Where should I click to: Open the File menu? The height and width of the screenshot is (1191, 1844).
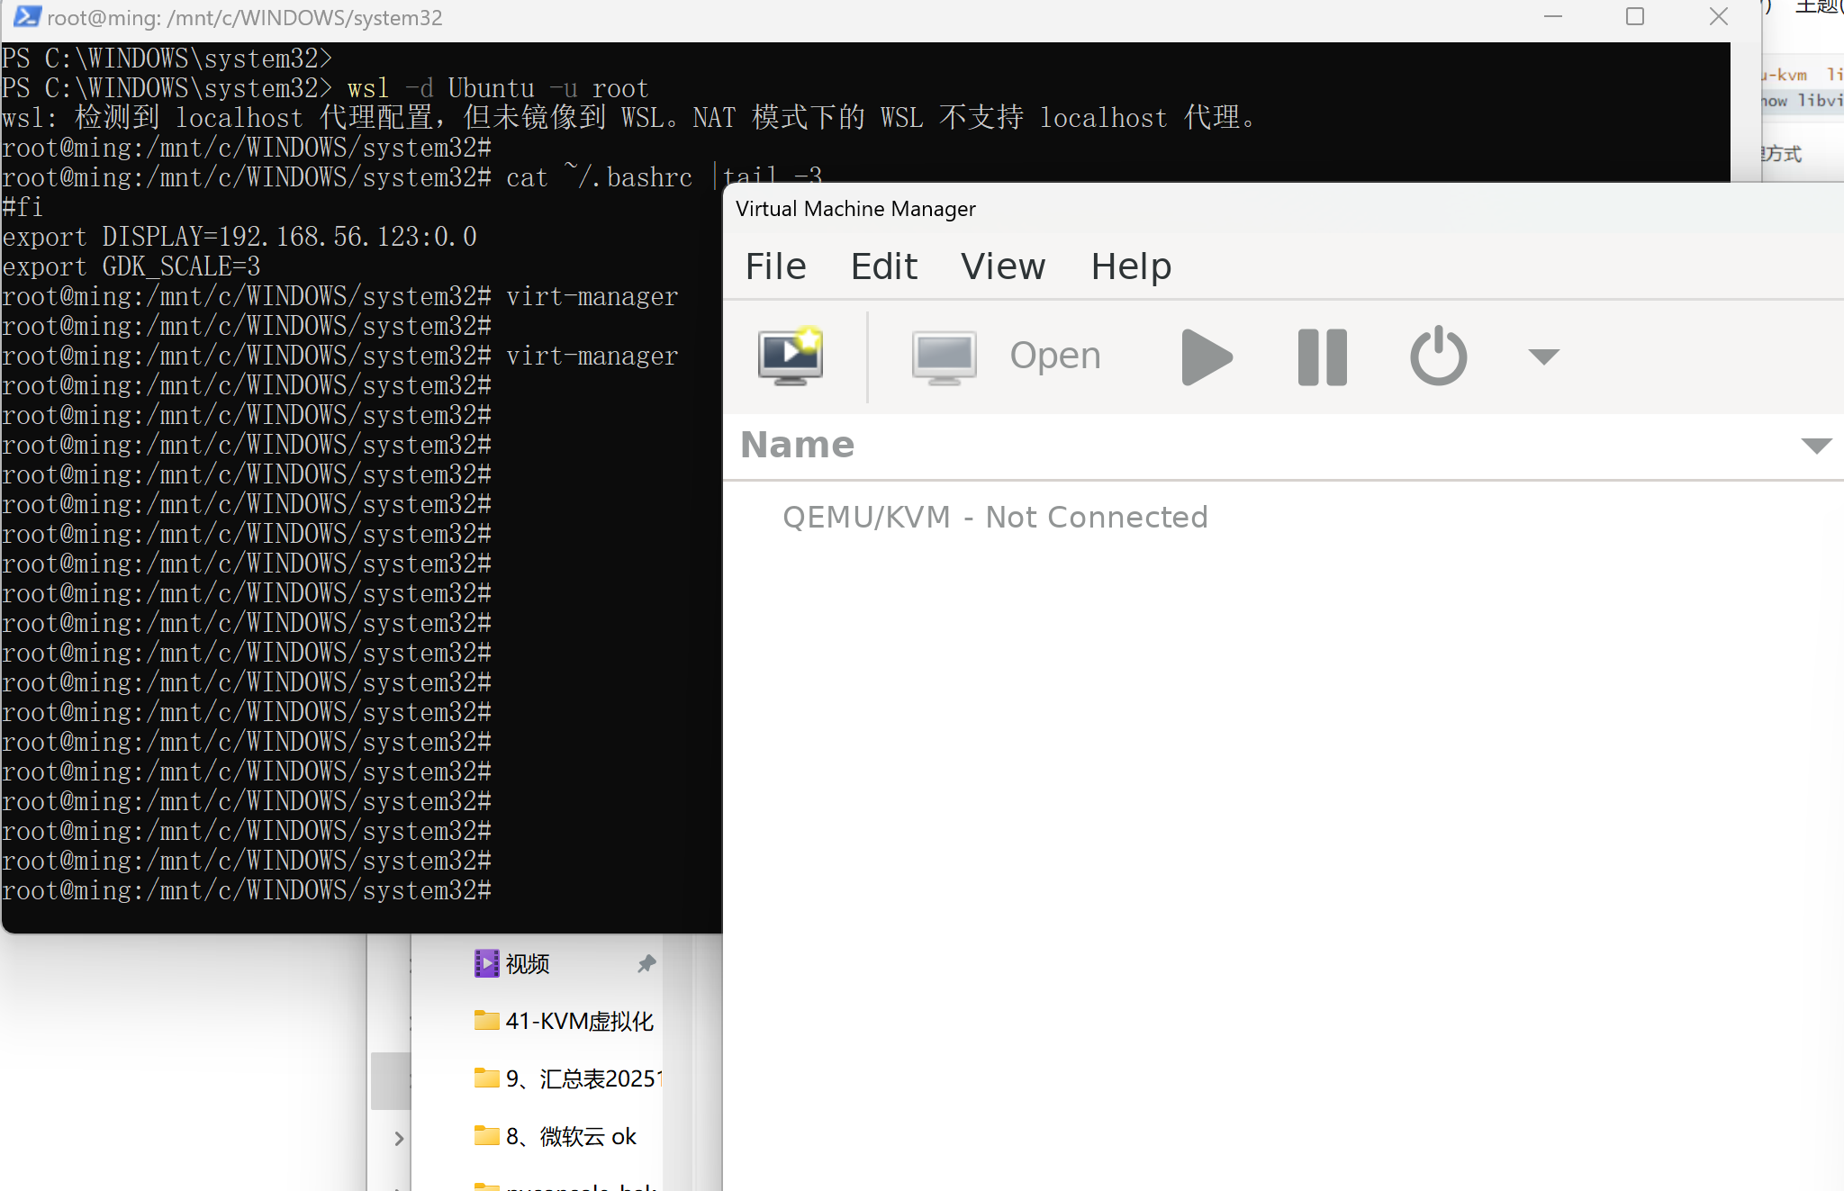pyautogui.click(x=775, y=266)
